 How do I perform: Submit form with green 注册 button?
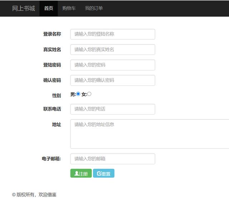pos(81,173)
